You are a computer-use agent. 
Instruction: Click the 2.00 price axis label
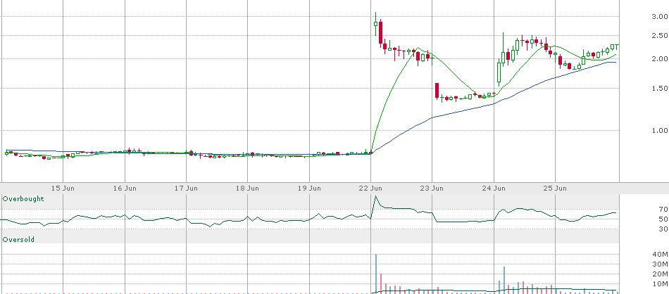[661, 59]
